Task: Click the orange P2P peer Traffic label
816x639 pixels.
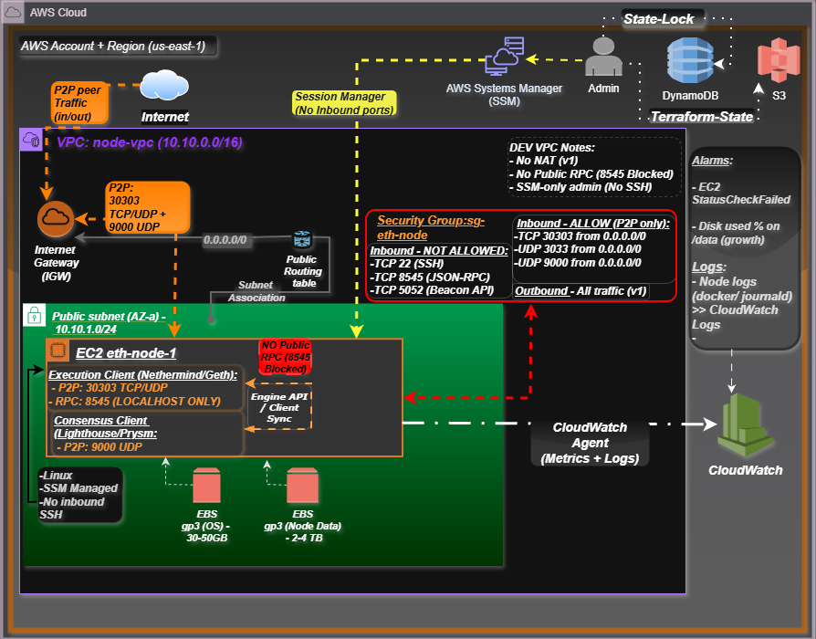Action: pyautogui.click(x=80, y=103)
